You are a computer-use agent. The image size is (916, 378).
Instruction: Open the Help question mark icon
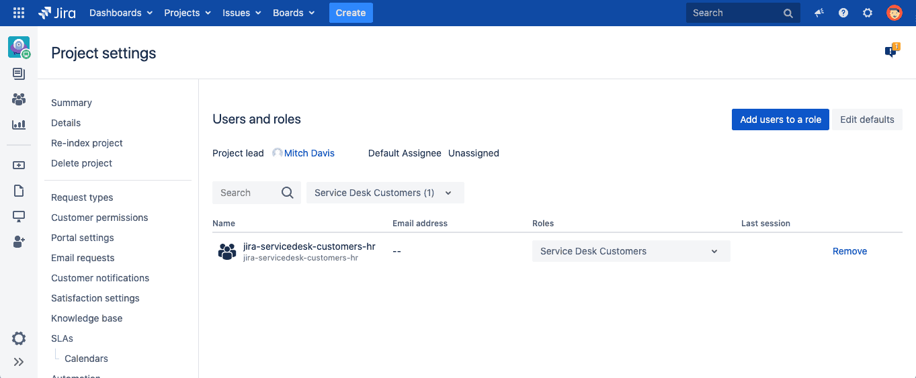[843, 13]
